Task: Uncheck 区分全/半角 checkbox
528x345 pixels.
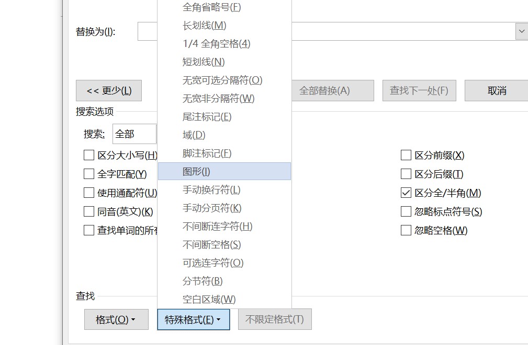Action: point(406,193)
